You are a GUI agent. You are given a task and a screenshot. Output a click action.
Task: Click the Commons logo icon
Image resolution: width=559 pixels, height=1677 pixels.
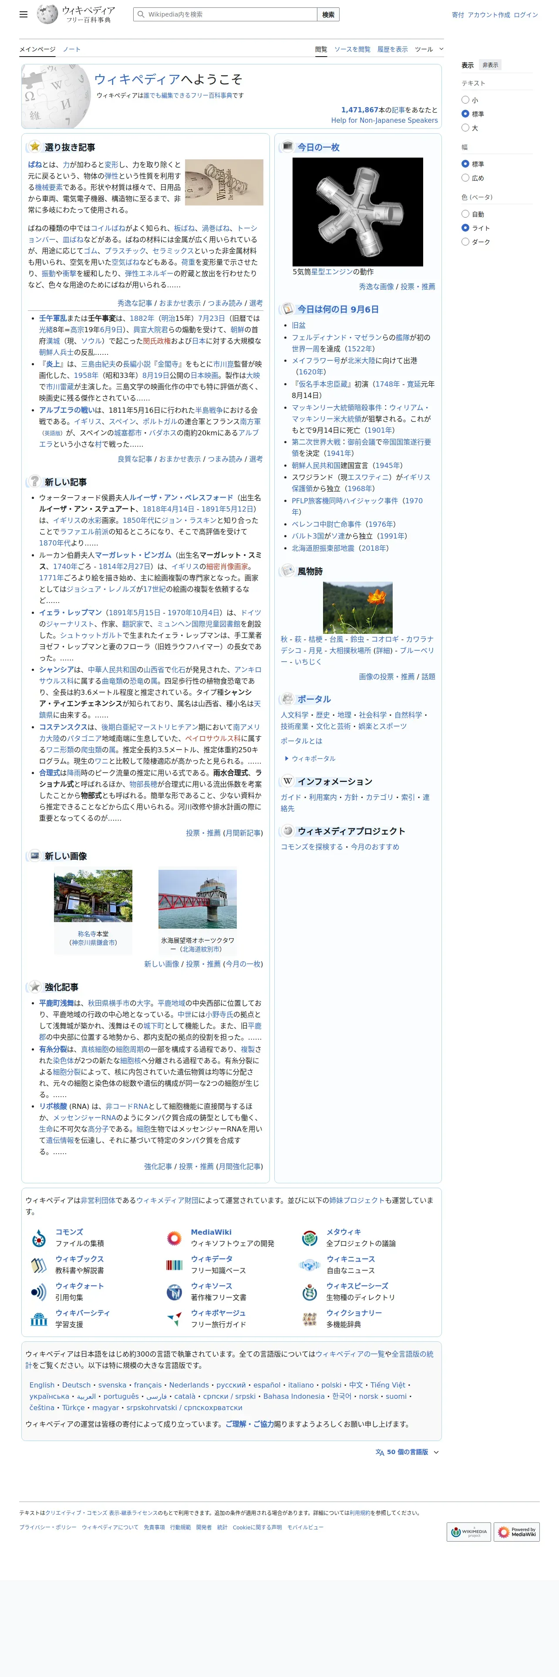click(39, 1238)
